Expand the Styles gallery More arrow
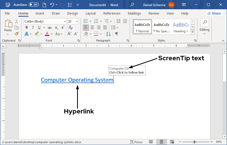 coord(192,32)
